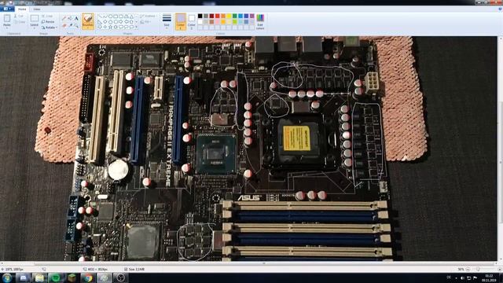This screenshot has width=503, height=283.
Task: Open the Rotate dropdown
Action: [x=49, y=28]
